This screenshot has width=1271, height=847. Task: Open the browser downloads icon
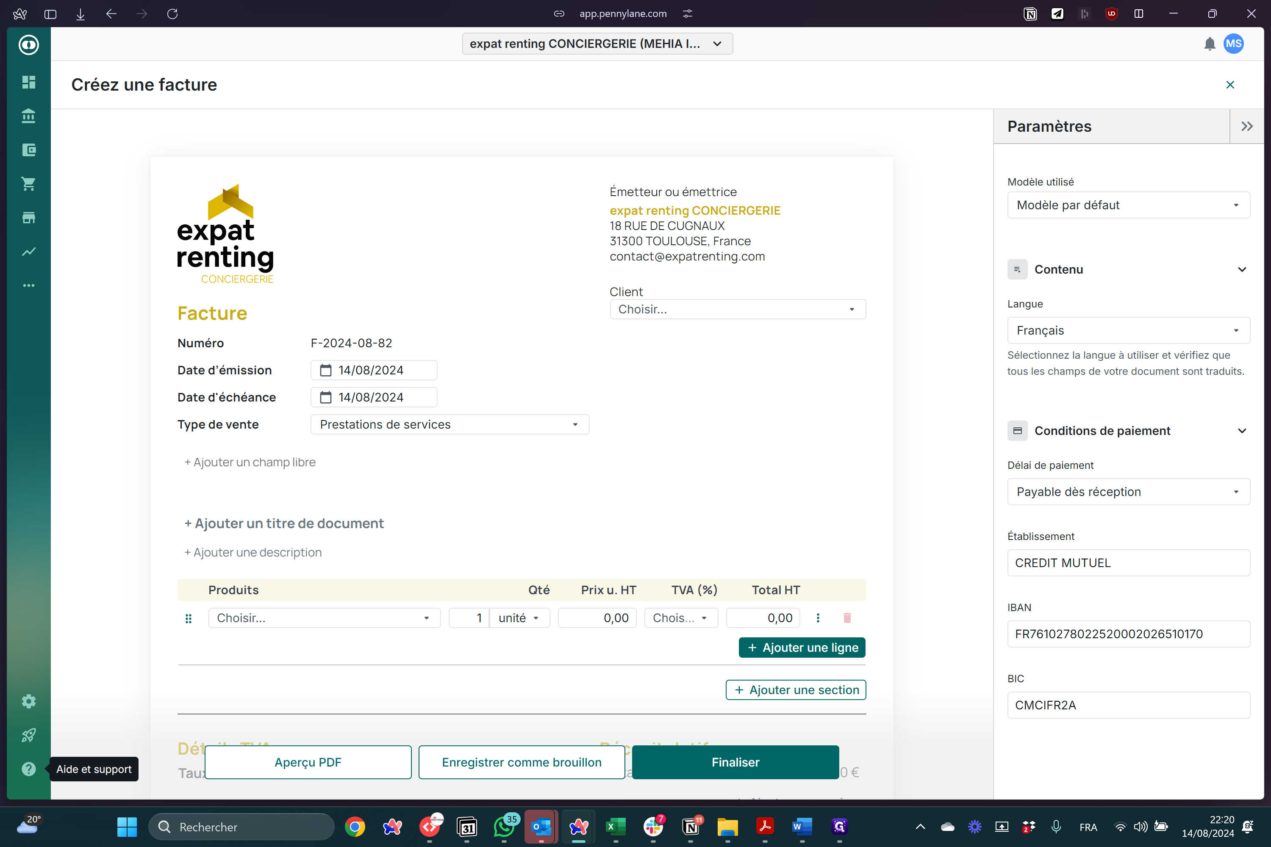80,14
